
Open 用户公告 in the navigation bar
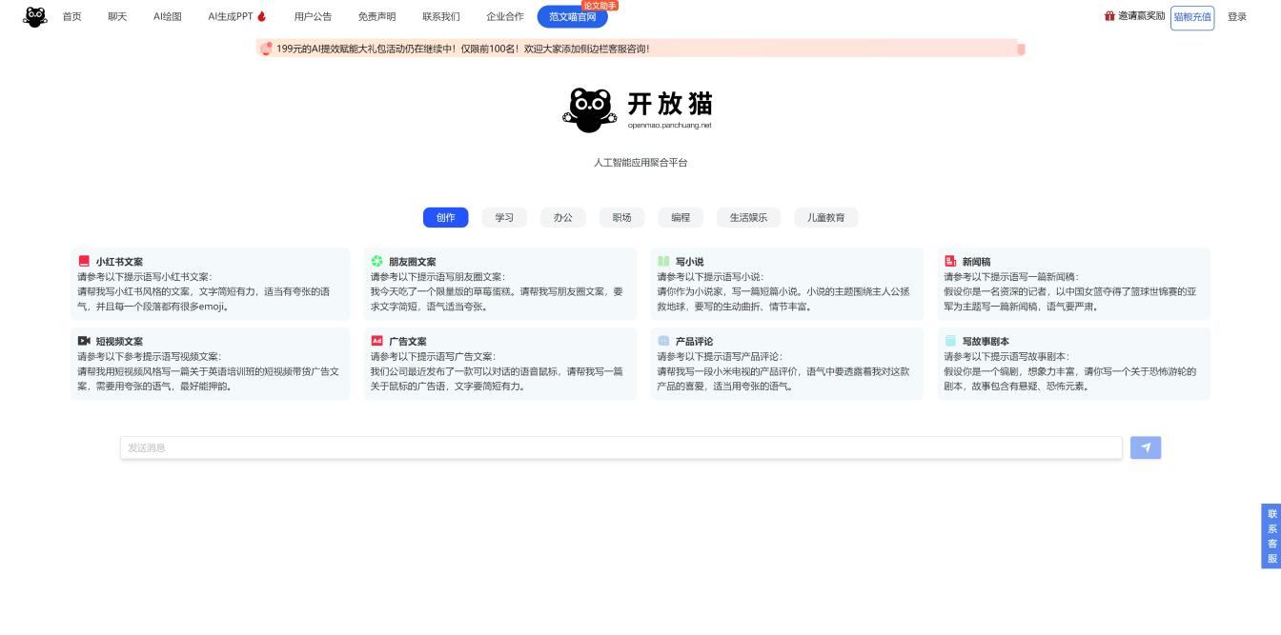pos(313,16)
